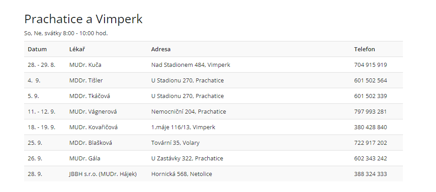Click the Datum column header
Screen dimensions: 436x192
click(37, 49)
